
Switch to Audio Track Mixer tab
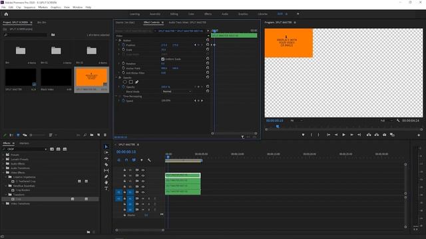pyautogui.click(x=187, y=23)
